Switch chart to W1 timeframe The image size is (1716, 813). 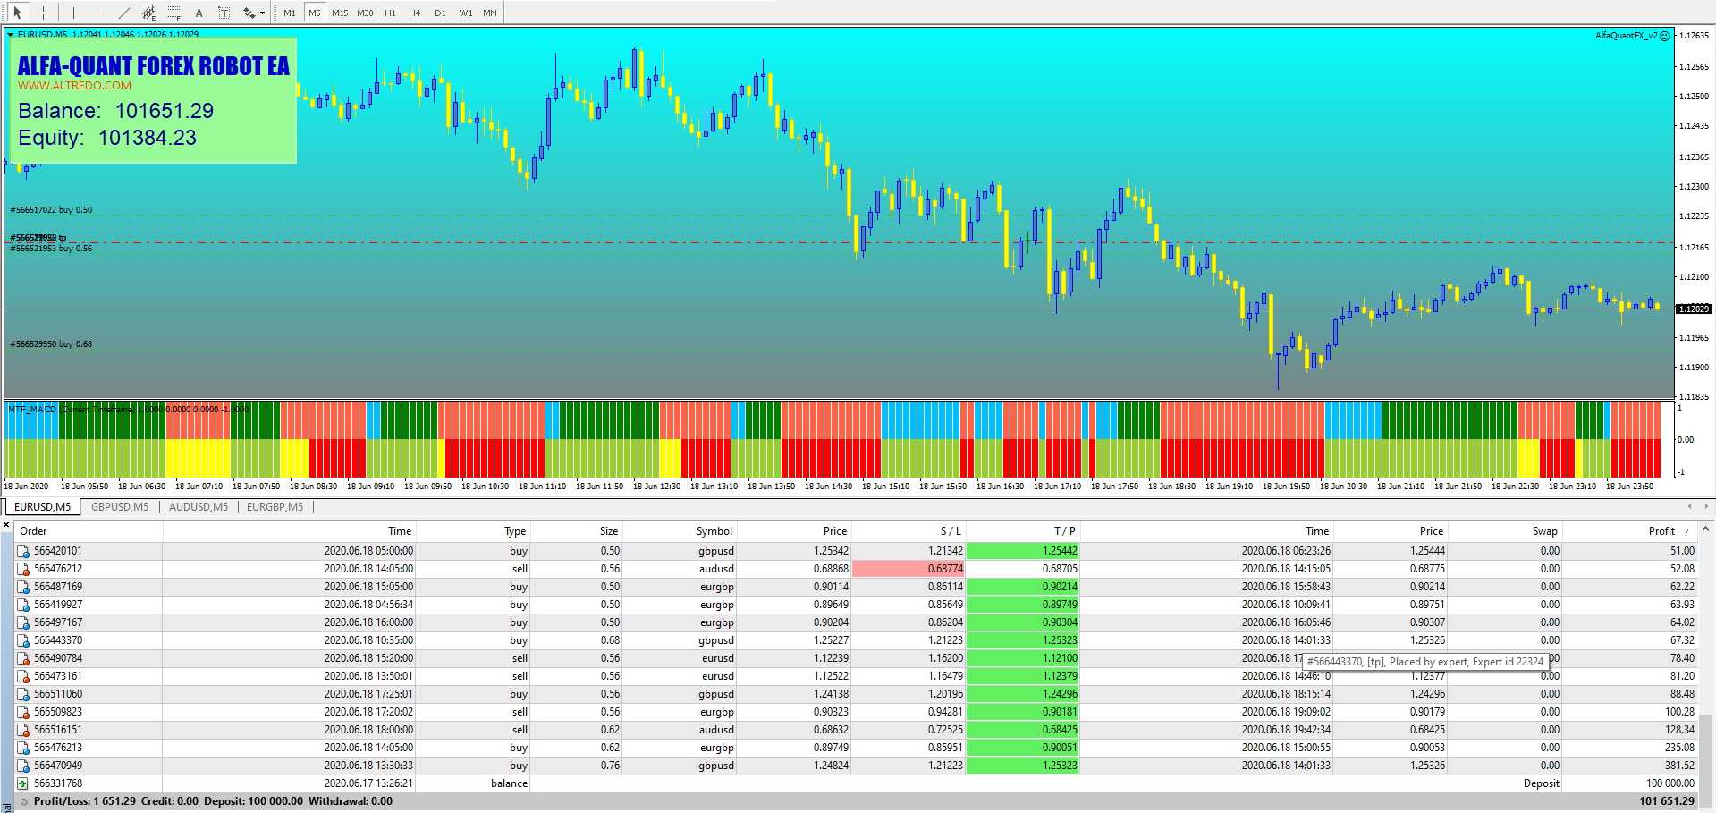pyautogui.click(x=466, y=13)
